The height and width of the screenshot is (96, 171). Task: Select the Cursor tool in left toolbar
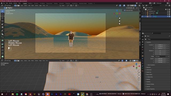coord(2,14)
